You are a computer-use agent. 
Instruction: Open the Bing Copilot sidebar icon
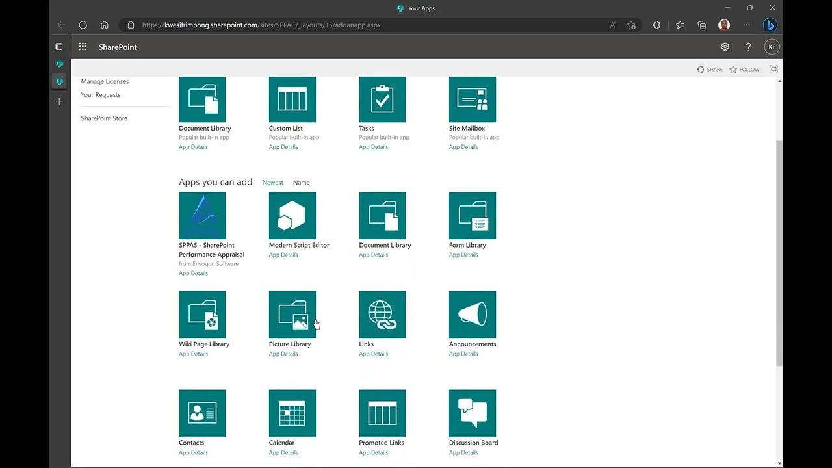click(770, 25)
